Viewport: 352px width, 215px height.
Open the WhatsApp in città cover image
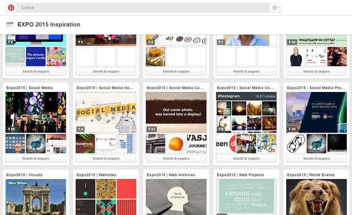point(316,40)
